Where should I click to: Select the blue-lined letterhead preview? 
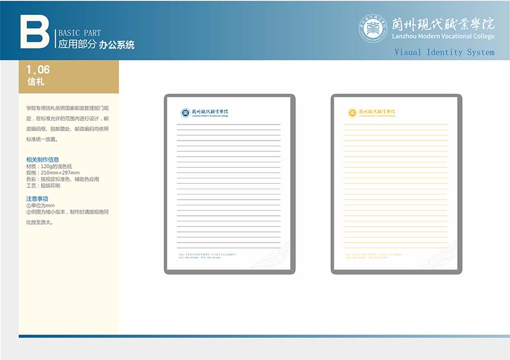click(x=229, y=184)
